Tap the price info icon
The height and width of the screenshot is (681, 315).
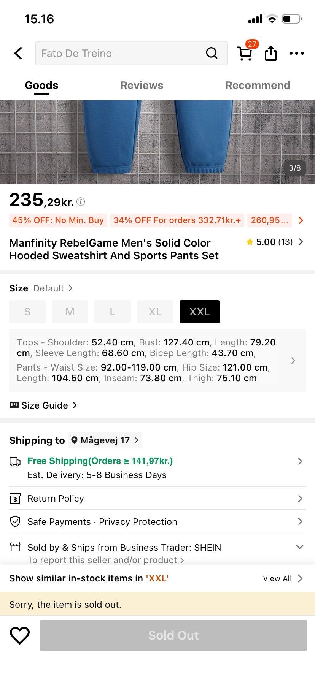(81, 201)
